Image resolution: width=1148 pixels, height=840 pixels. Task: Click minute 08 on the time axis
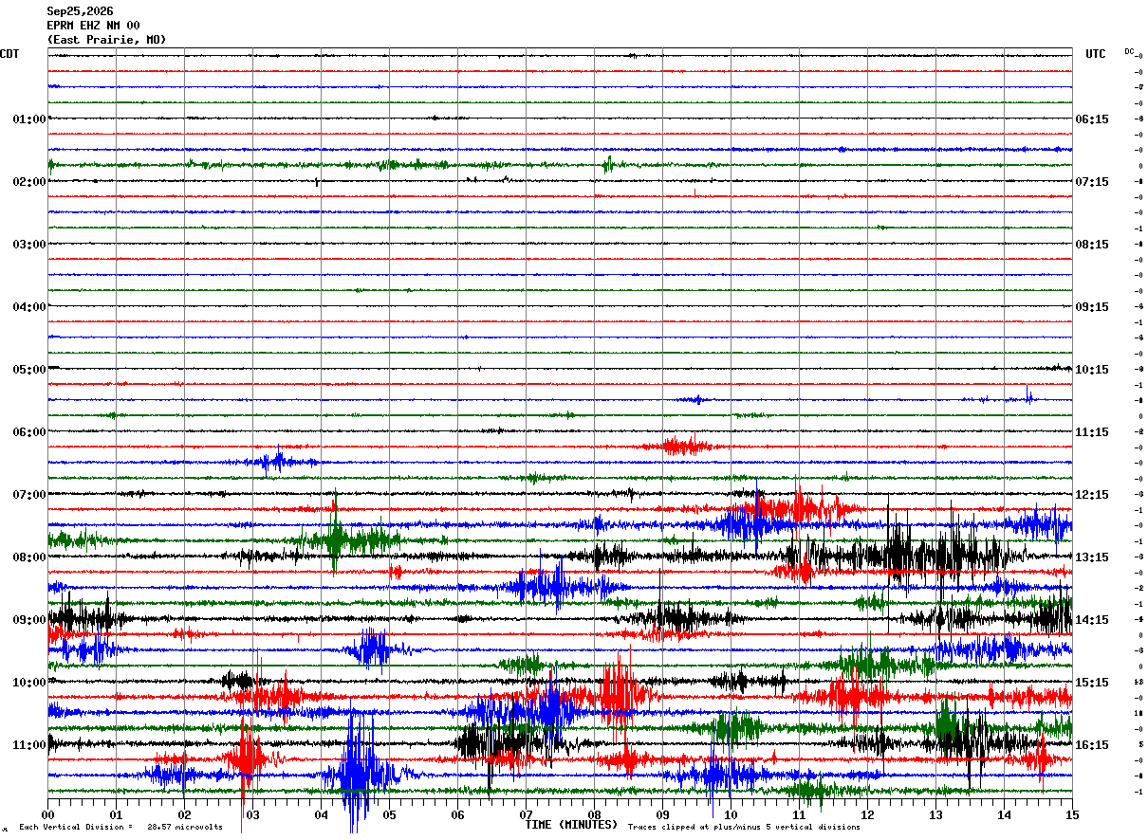tap(594, 814)
